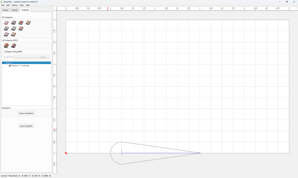
Task: Click the red origin marker on the canvas
Action: 66,153
